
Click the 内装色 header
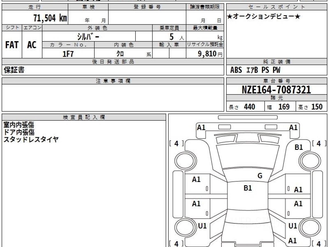123,45
